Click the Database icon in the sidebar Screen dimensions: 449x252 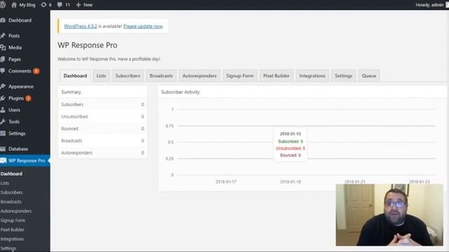click(x=3, y=148)
